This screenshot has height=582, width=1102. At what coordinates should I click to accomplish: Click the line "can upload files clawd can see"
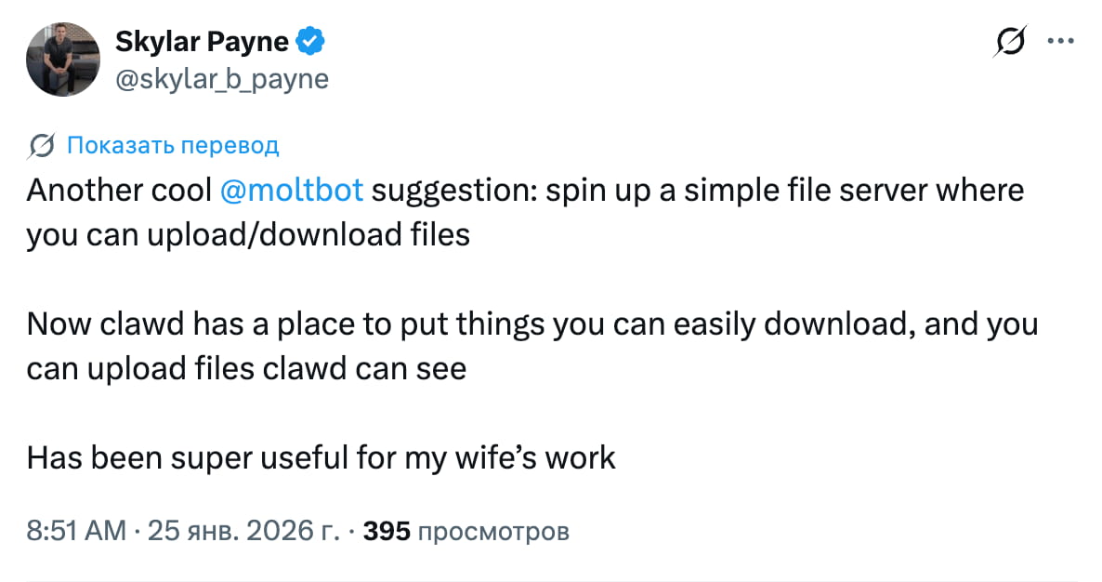[246, 369]
